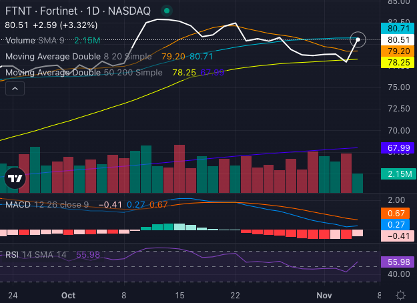417x303 pixels.
Task: Click the 80.71 cyan price label
Action: [398, 29]
